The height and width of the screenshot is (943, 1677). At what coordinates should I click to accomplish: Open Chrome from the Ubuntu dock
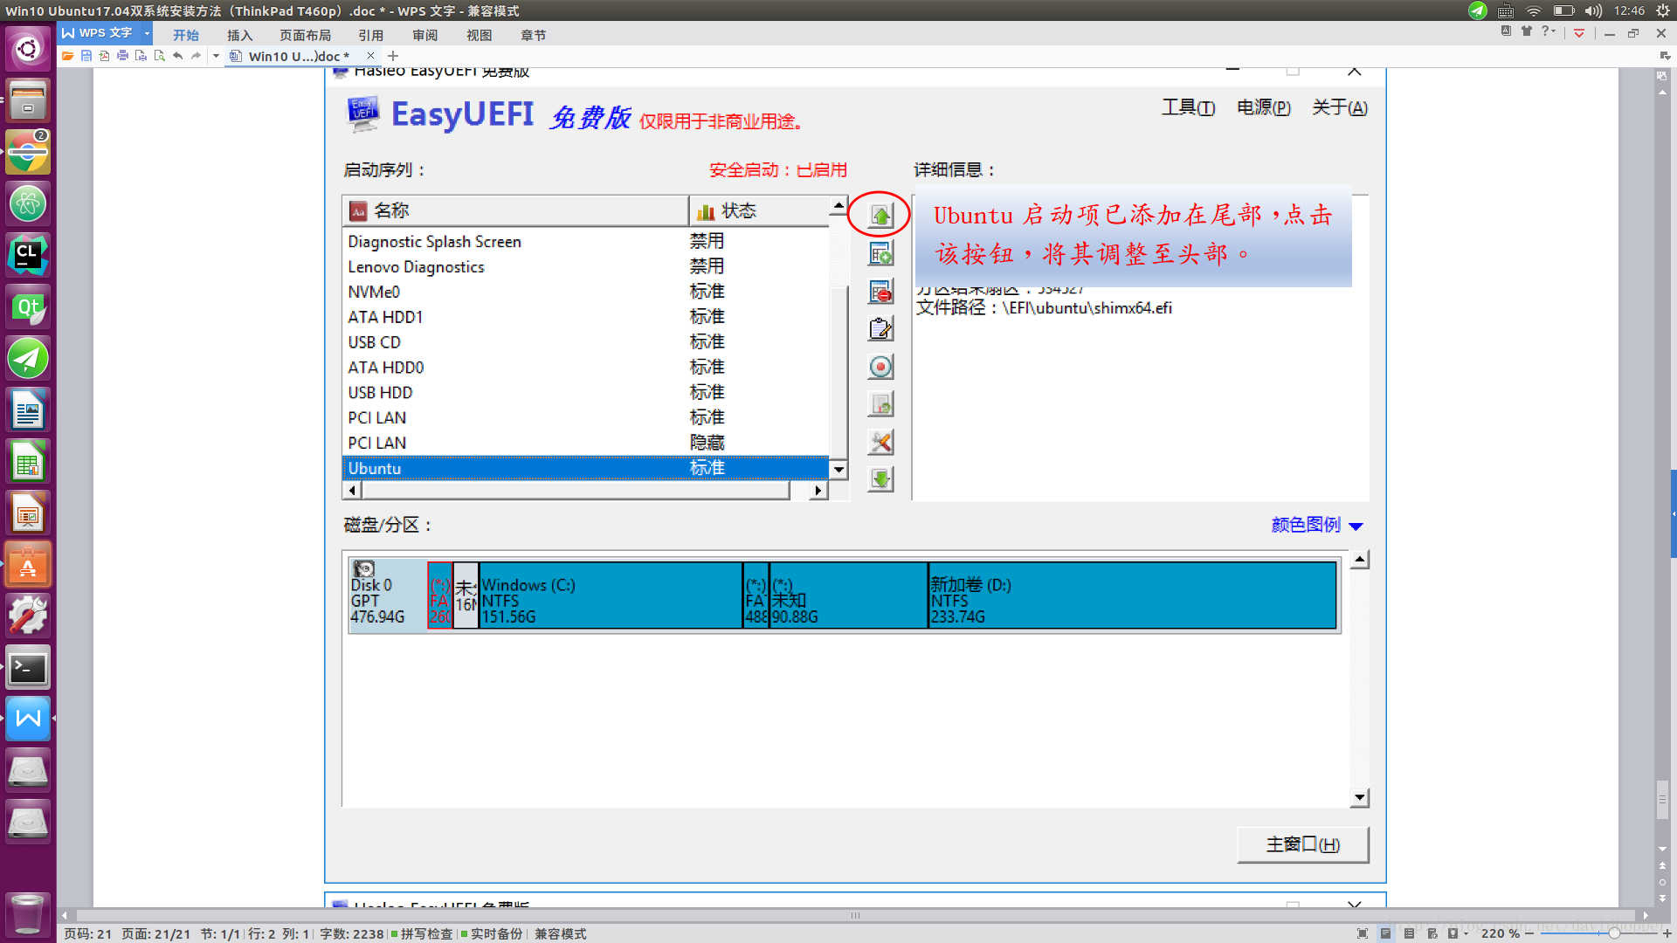pos(28,152)
